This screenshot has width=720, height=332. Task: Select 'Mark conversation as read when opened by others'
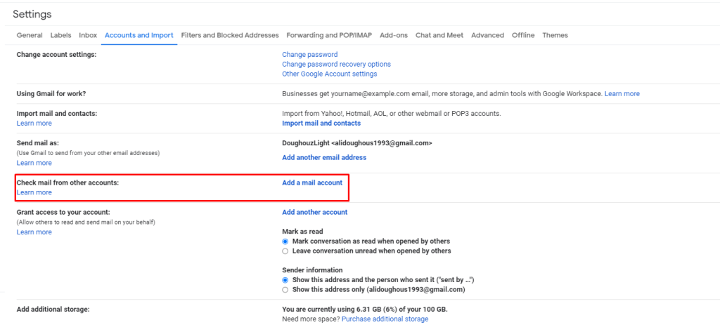coord(285,241)
